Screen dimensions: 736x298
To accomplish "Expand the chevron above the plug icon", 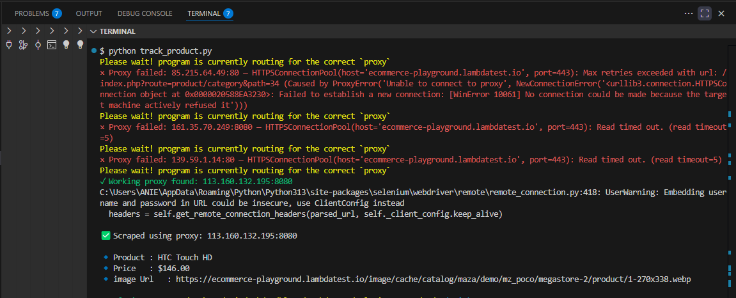I will pos(9,31).
